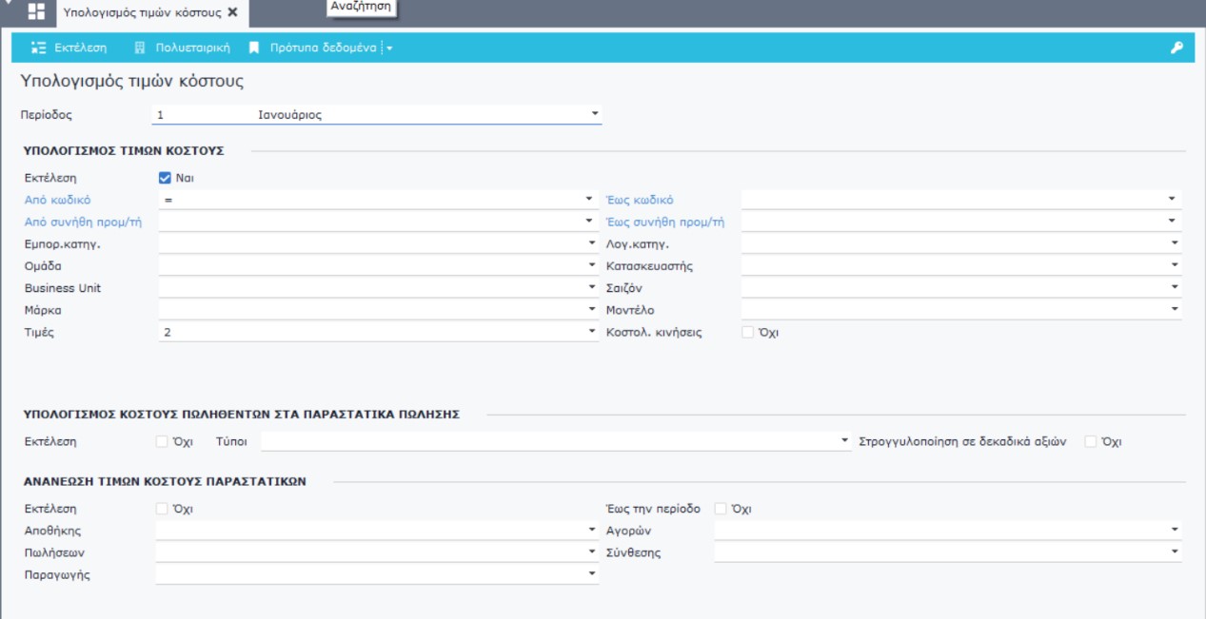1206x619 pixels.
Task: Click the Έως συνήθη προμ/τή link label
Action: [x=665, y=222]
